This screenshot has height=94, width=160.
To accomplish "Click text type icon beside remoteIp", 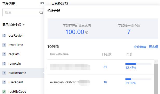I will [x=4, y=64].
